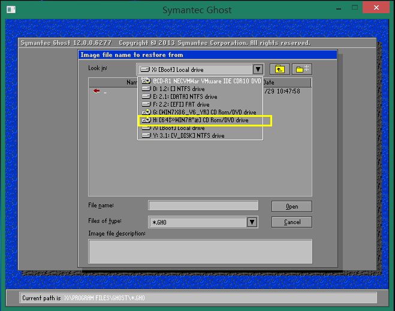Screen dimensions: 395x311
Task: Click the Open button
Action: [x=292, y=207]
